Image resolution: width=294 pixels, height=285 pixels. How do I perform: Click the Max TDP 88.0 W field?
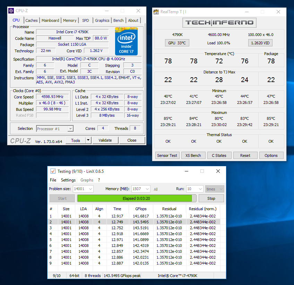(x=101, y=38)
